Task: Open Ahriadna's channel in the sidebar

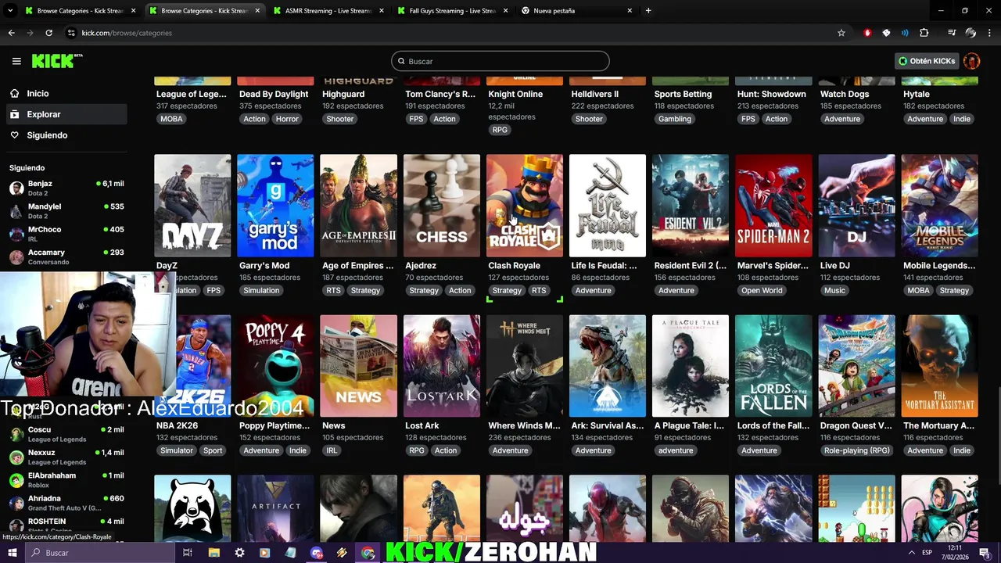Action: 66,502
